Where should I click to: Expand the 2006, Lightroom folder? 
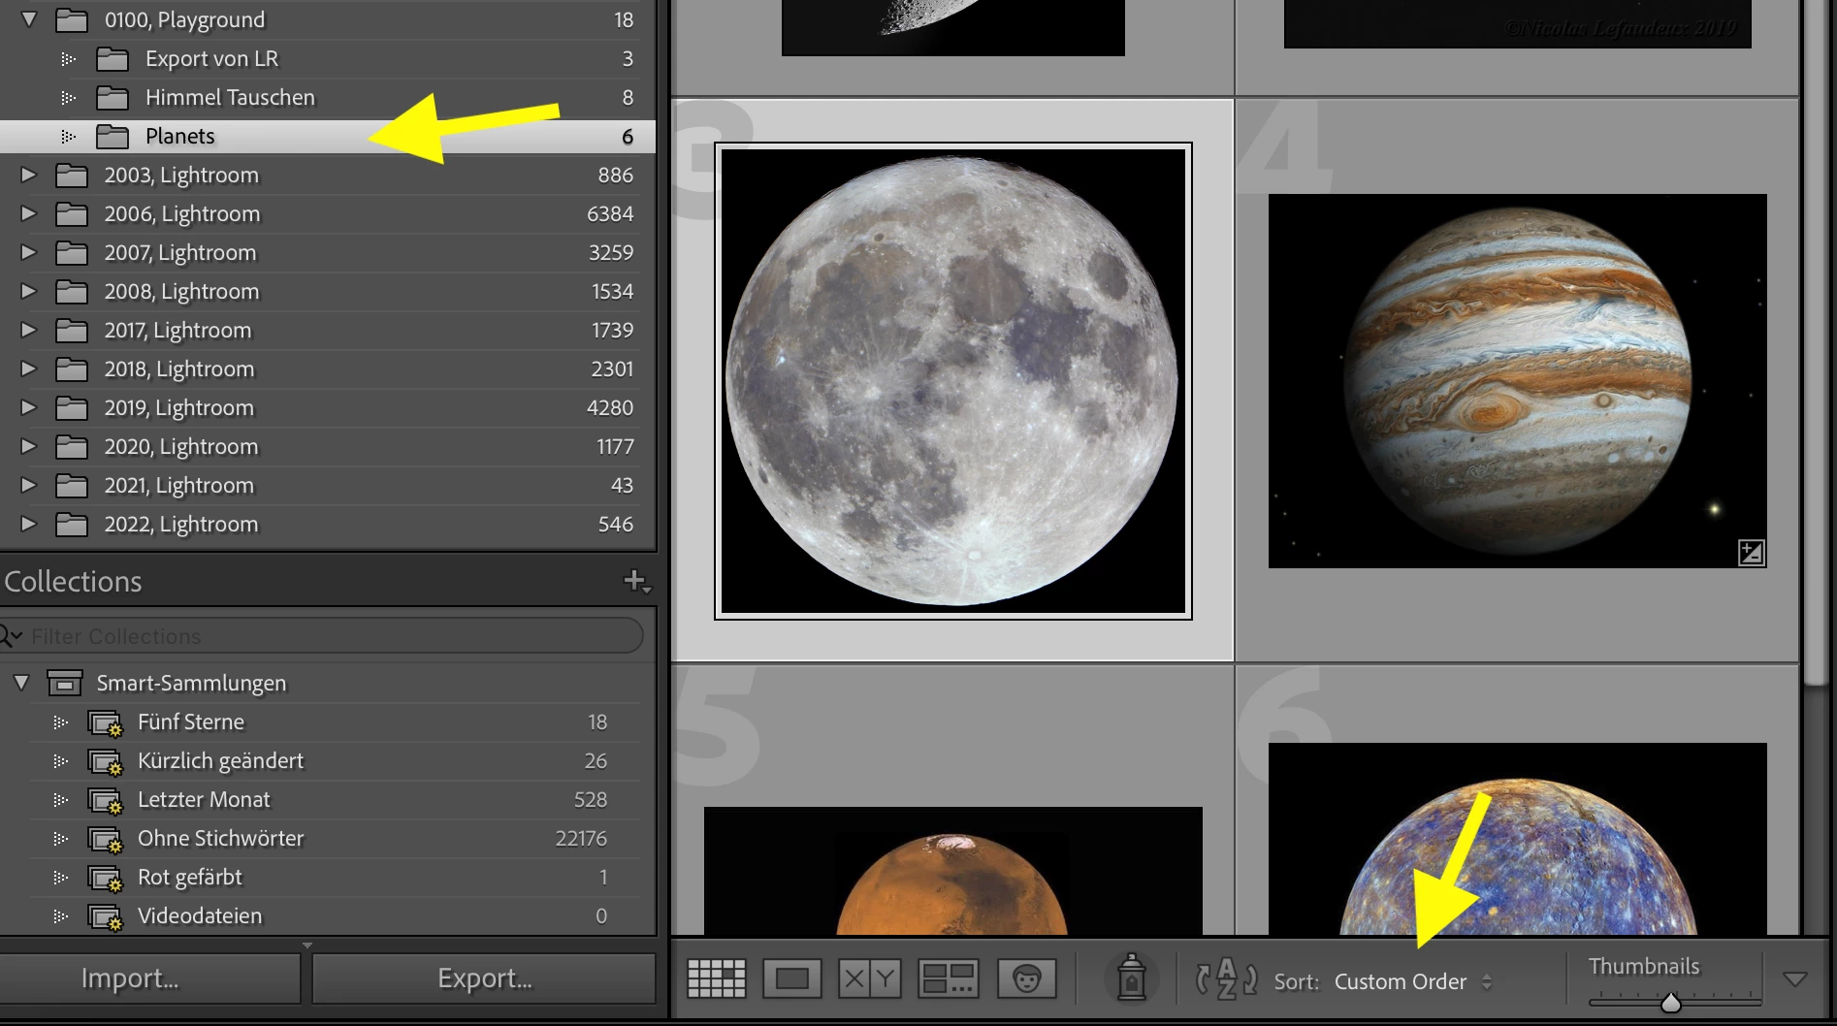coord(28,213)
